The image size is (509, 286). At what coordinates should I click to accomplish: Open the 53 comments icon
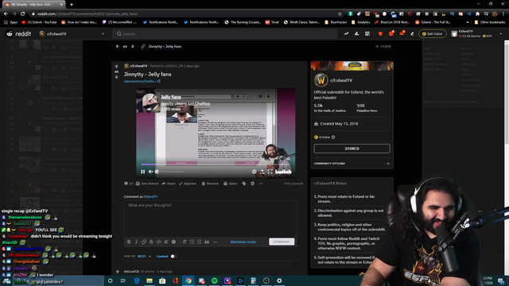[129, 184]
